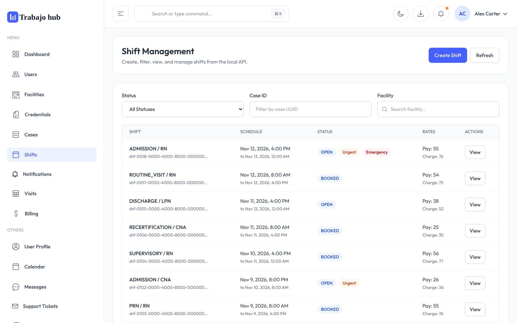517x323 pixels.
Task: Click the Trabajo hub logo icon
Action: tap(13, 17)
